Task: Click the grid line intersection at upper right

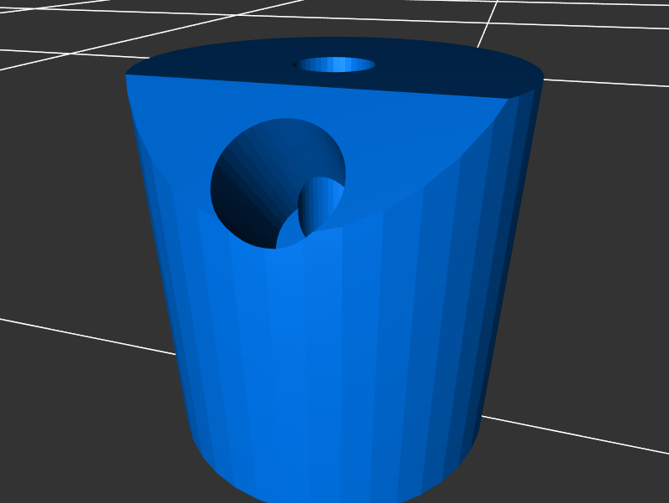Action: click(485, 23)
